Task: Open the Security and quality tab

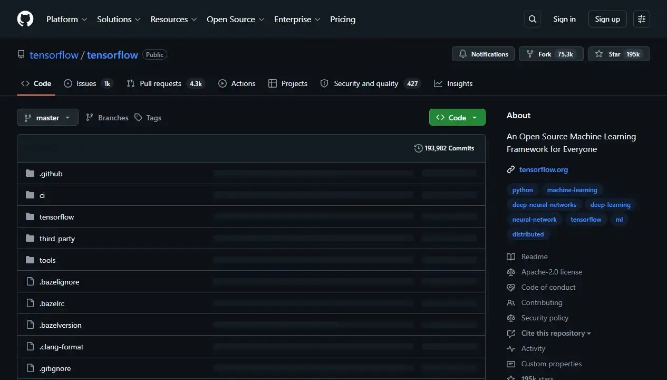Action: (x=370, y=83)
